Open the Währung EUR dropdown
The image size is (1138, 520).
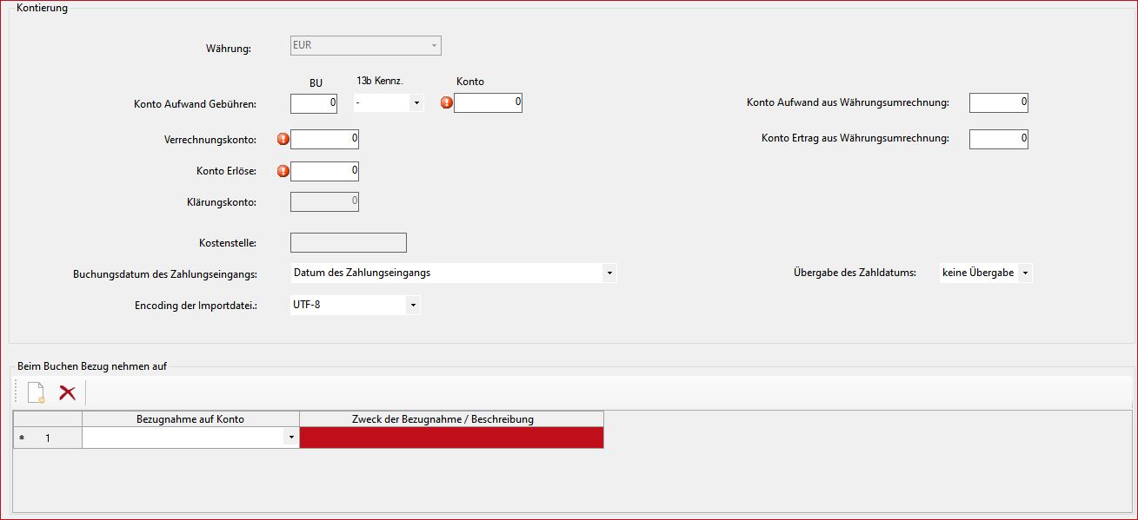pyautogui.click(x=434, y=46)
